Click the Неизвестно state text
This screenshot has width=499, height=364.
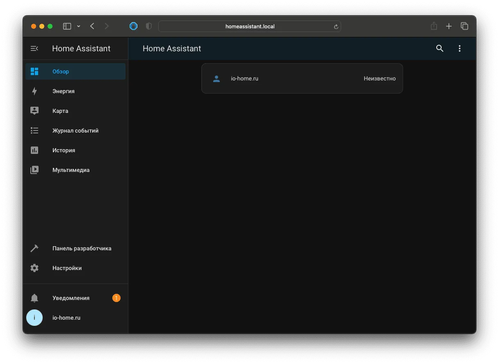click(x=380, y=79)
